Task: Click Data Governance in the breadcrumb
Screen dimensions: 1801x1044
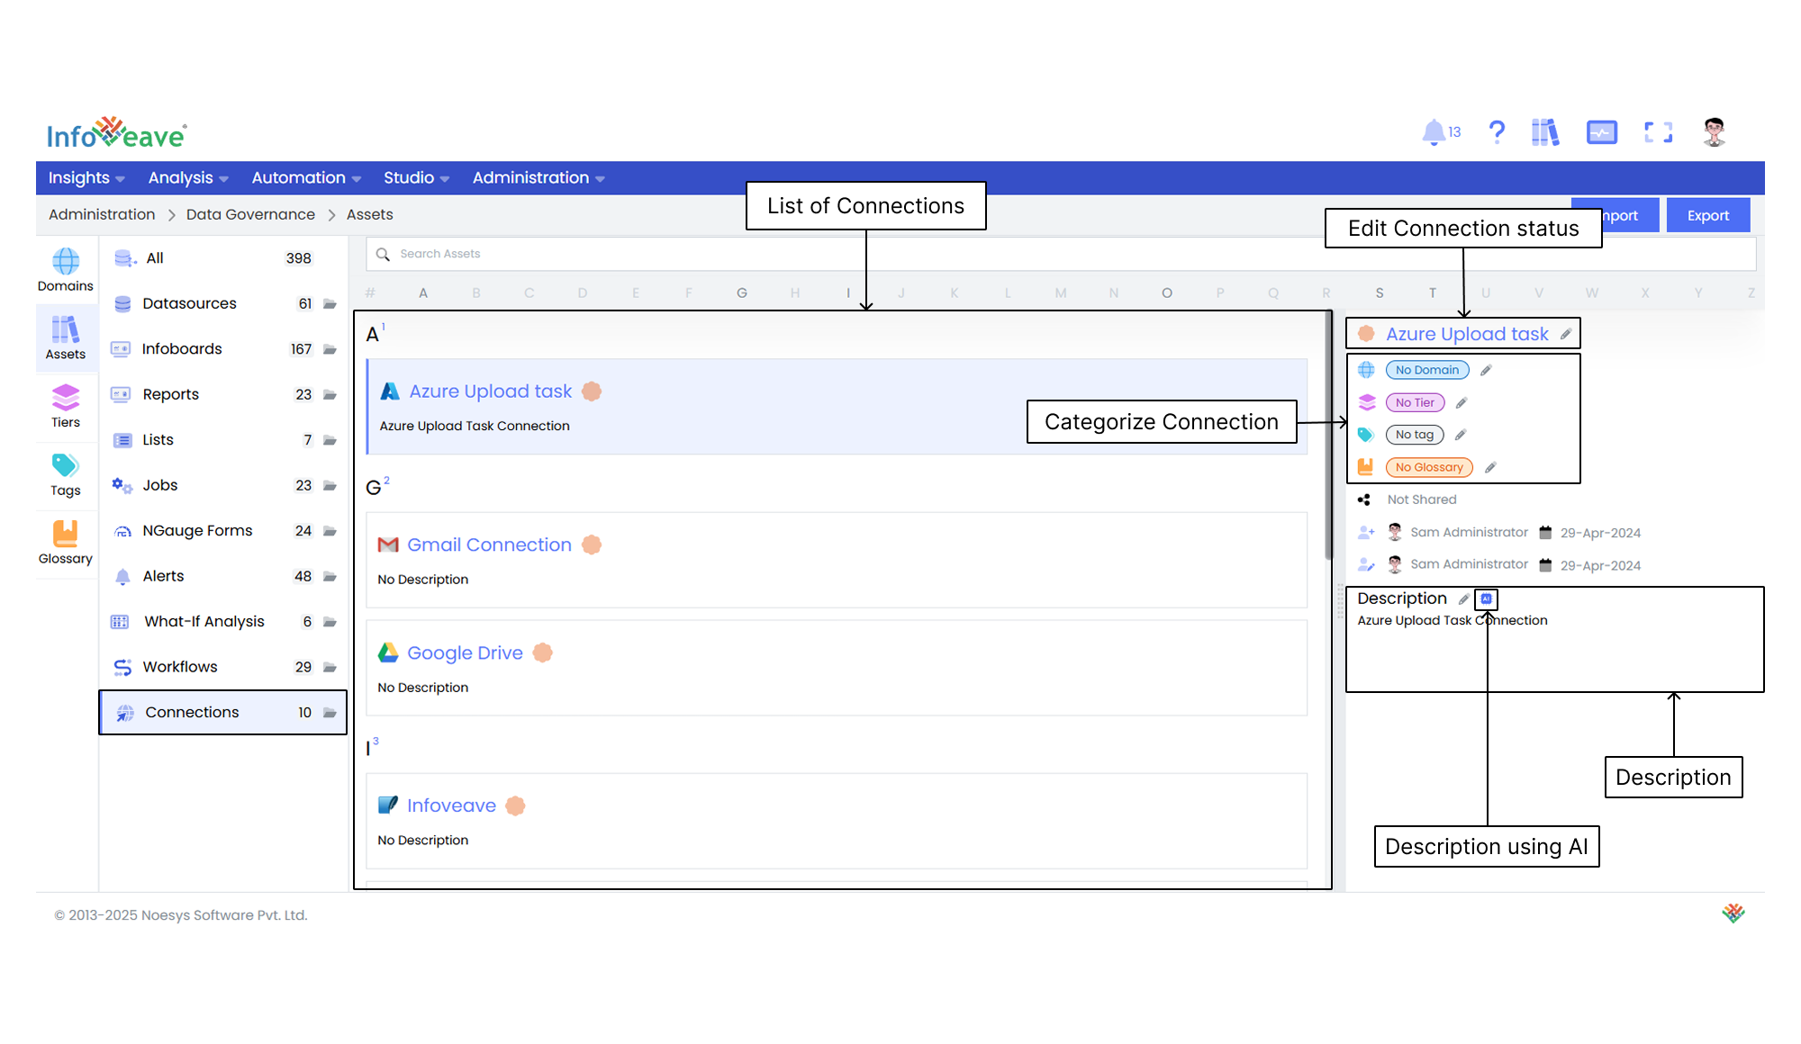Action: click(250, 214)
